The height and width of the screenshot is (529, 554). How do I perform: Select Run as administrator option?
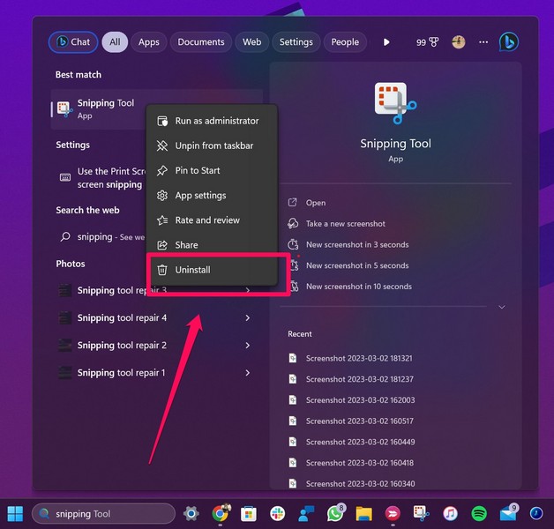[x=216, y=121]
